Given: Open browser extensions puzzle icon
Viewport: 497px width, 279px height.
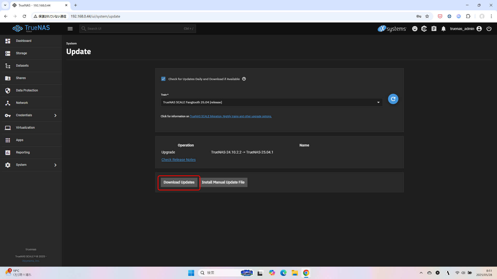Looking at the screenshot, I should tap(468, 16).
